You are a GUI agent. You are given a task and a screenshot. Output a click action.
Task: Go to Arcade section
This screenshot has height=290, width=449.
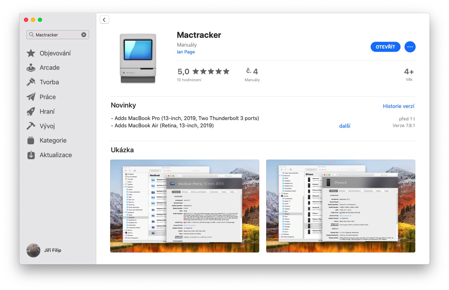pyautogui.click(x=50, y=68)
